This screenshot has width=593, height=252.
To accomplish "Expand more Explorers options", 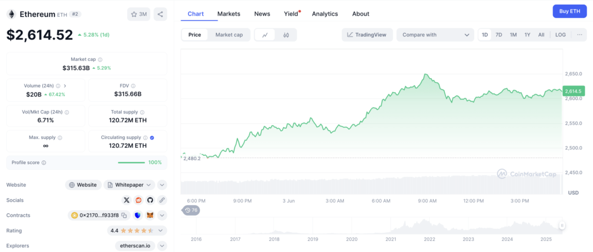I will pyautogui.click(x=162, y=246).
